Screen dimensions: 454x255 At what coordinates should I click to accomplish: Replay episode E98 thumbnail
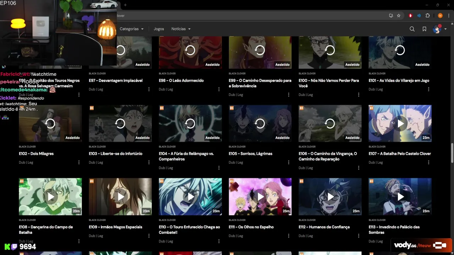pos(190,52)
